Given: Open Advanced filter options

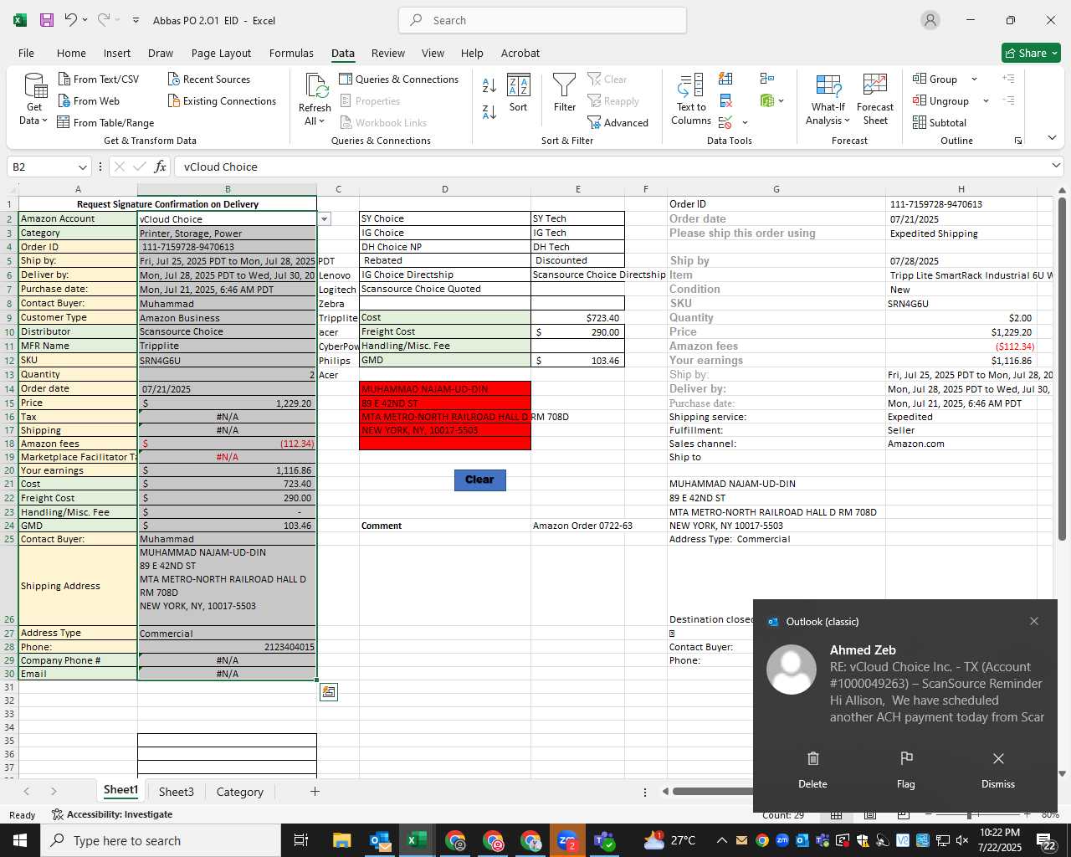Looking at the screenshot, I should [x=618, y=122].
